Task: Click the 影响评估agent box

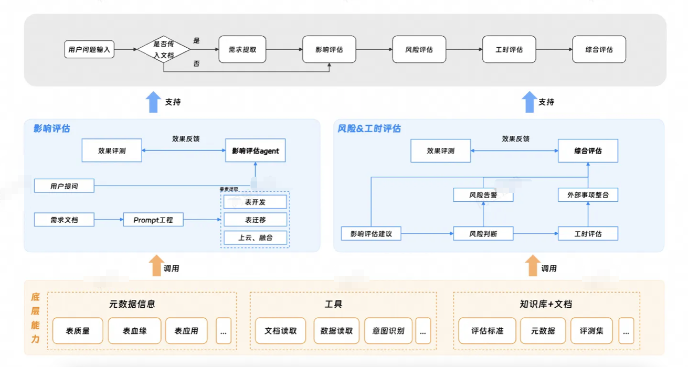Action: (256, 150)
